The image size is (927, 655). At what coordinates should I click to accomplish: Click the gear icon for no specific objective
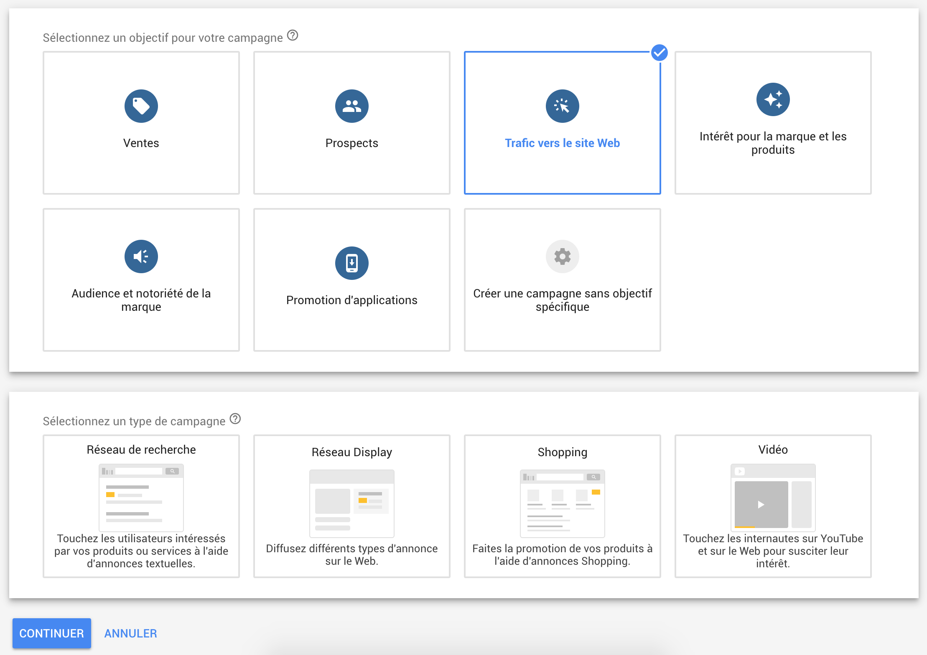tap(562, 256)
